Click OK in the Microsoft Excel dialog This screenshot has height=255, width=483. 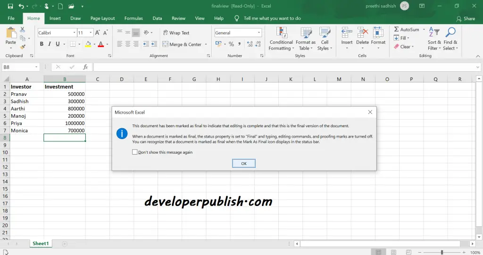tap(244, 163)
